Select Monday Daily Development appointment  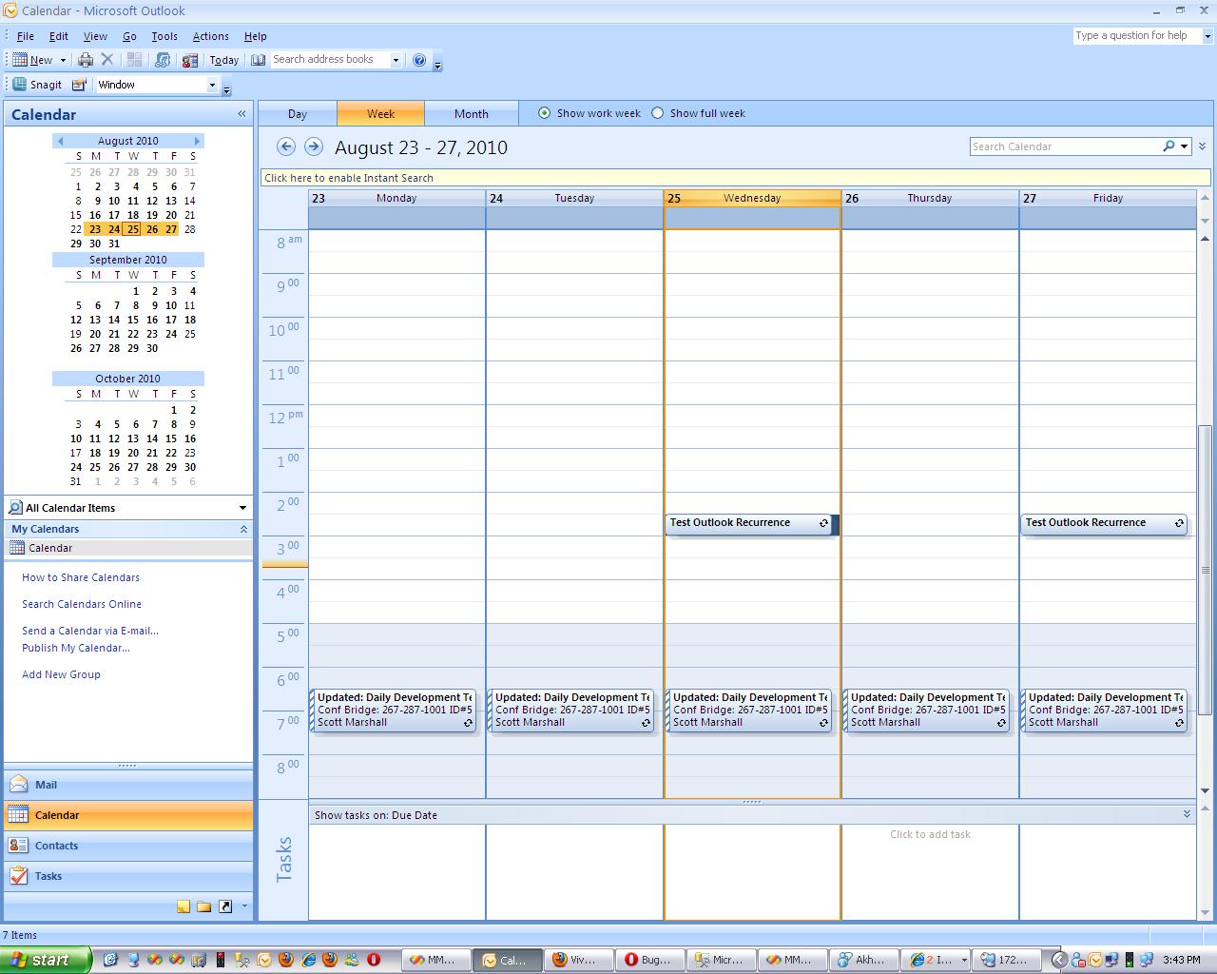pyautogui.click(x=394, y=711)
